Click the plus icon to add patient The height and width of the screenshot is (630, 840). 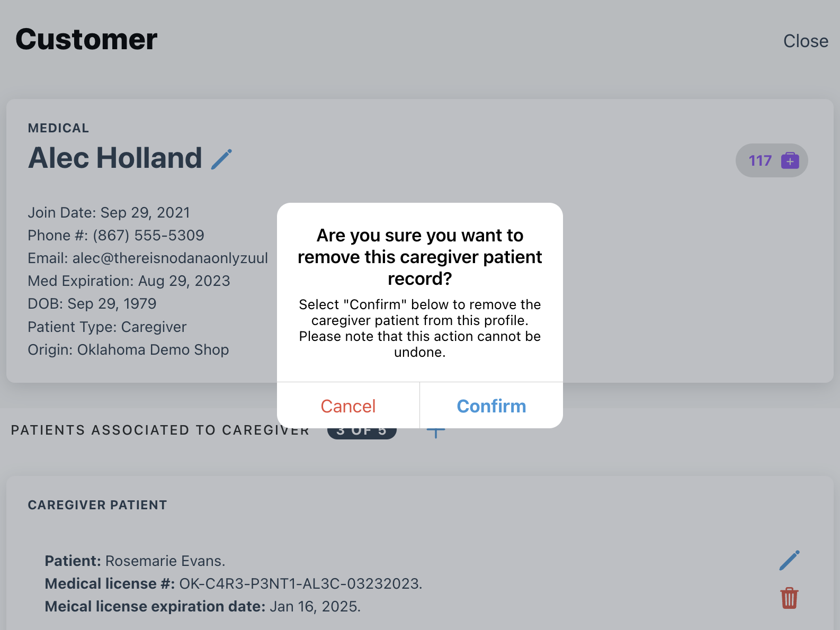436,434
